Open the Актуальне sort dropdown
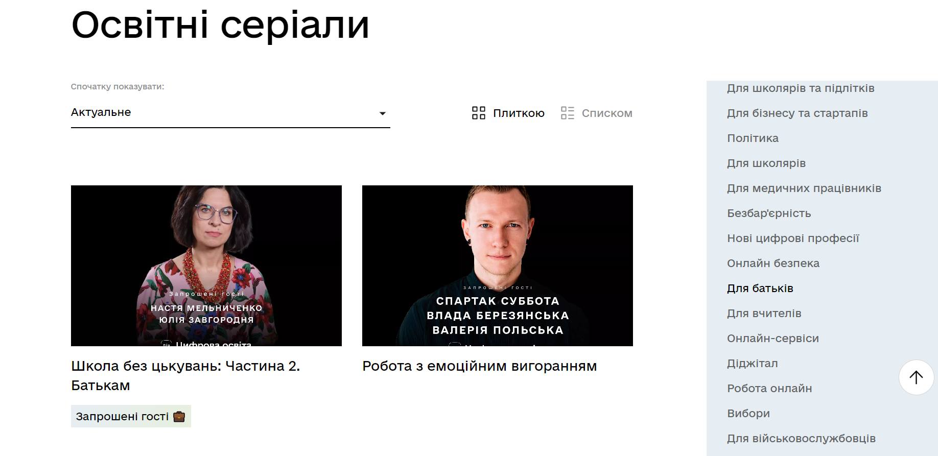 [230, 113]
